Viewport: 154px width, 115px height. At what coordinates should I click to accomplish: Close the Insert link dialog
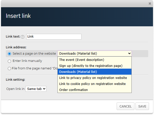coord(150,4)
